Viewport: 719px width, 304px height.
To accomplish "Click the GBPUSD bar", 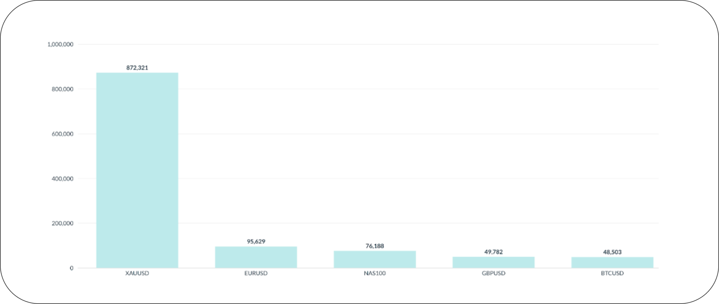I will (494, 262).
